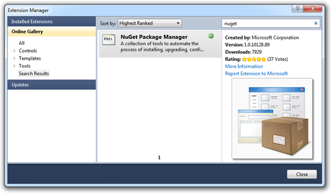
Task: Click the five-star rating icons
Action: [254, 59]
